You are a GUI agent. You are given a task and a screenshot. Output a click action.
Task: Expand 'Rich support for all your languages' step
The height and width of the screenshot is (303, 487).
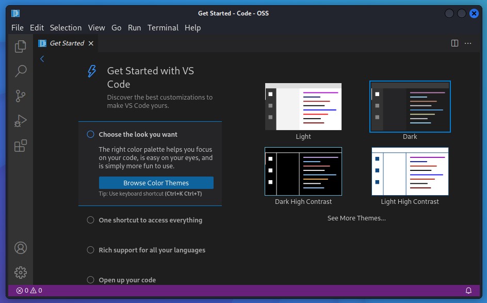pos(152,250)
